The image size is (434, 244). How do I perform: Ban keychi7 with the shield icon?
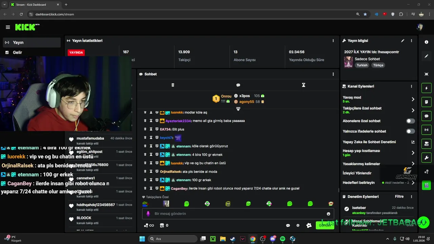[x=157, y=138]
